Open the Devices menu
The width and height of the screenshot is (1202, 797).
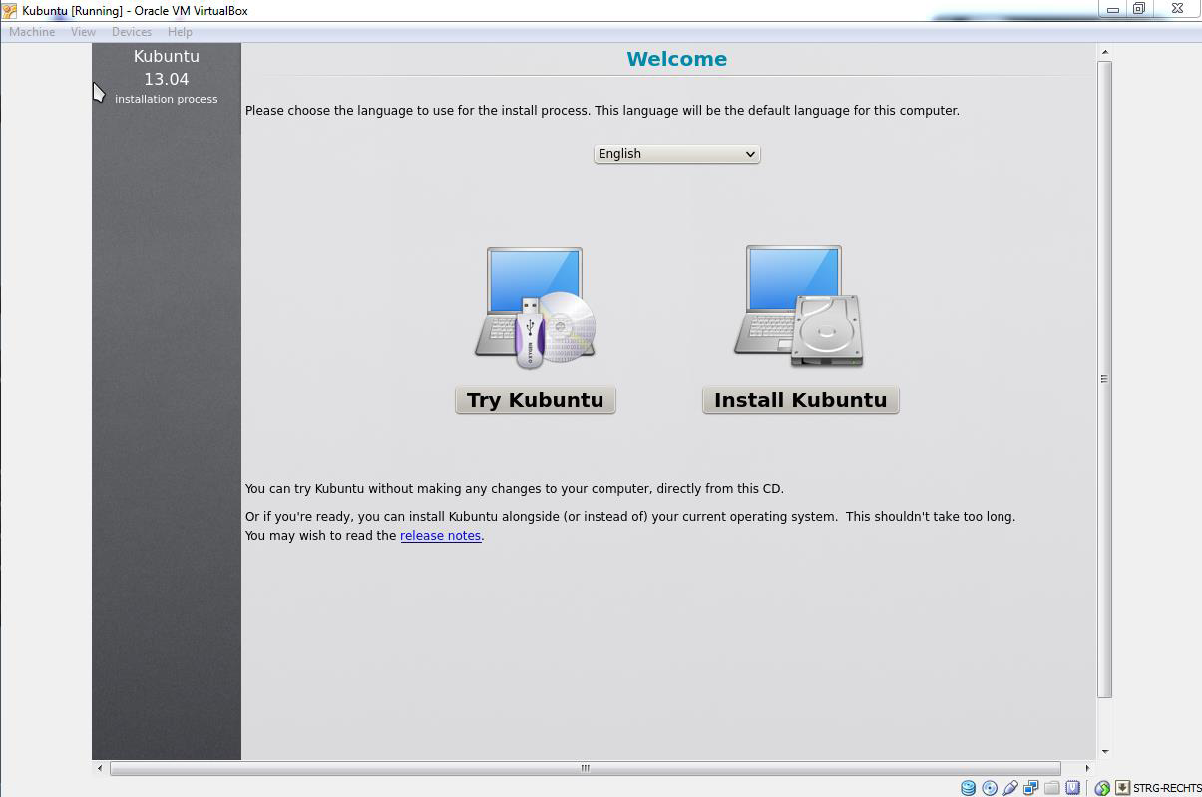(131, 32)
